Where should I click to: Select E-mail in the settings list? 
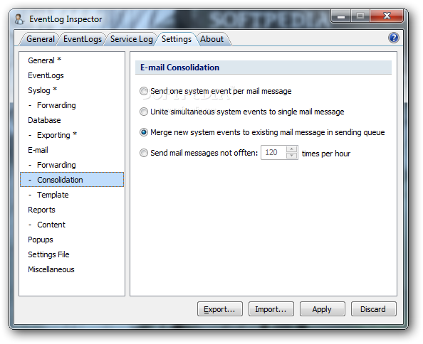(72, 150)
